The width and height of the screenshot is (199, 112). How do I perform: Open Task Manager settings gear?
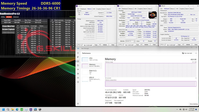[x=78, y=103]
